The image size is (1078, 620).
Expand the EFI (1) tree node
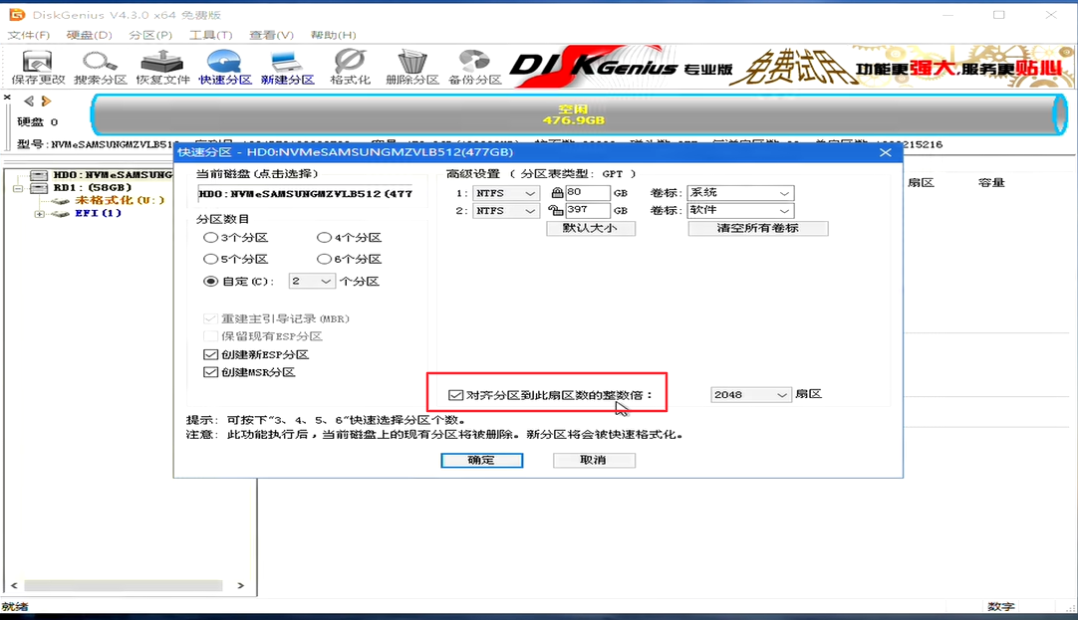point(39,214)
